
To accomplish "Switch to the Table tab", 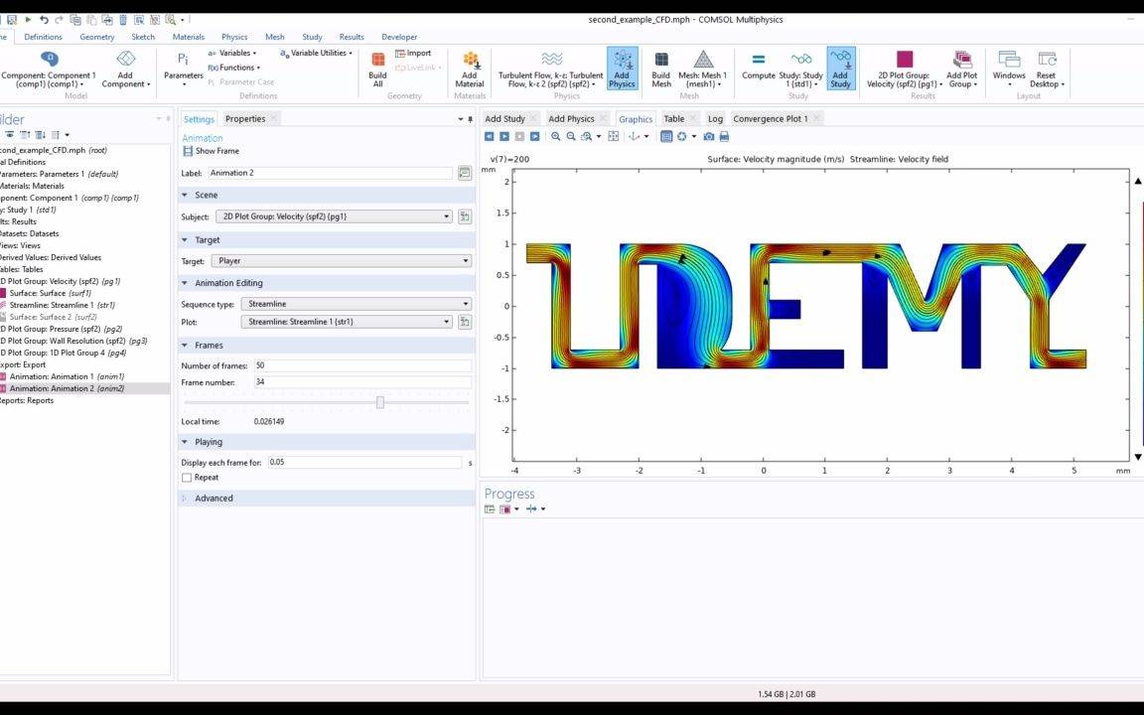I will coord(674,119).
